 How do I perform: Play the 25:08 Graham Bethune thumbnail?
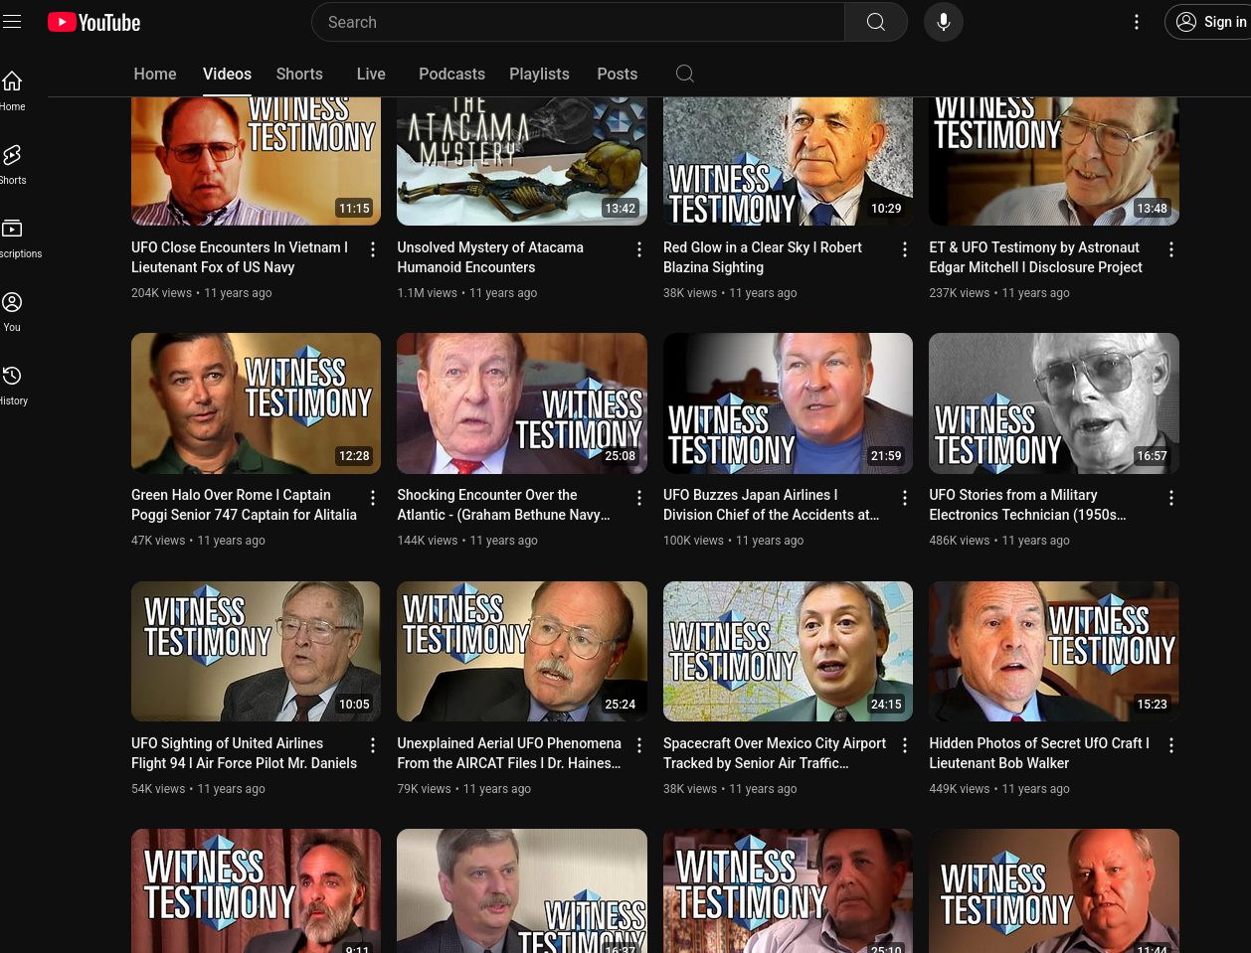pyautogui.click(x=522, y=403)
